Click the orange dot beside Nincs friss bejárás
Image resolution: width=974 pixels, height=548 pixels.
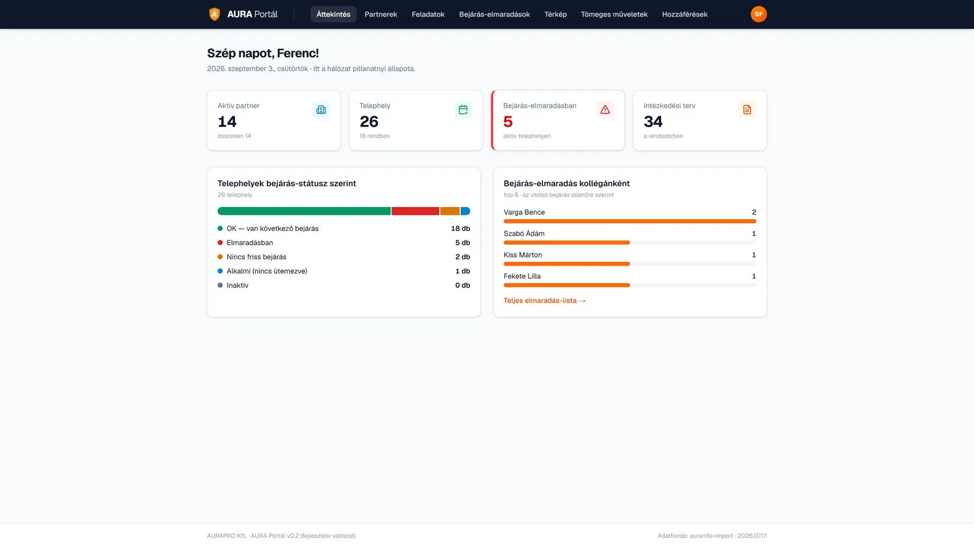(220, 257)
